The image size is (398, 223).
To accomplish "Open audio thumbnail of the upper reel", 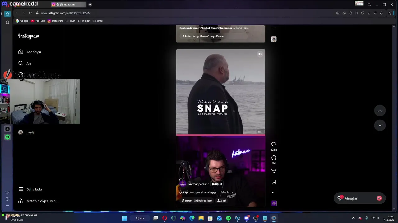I will tap(274, 39).
